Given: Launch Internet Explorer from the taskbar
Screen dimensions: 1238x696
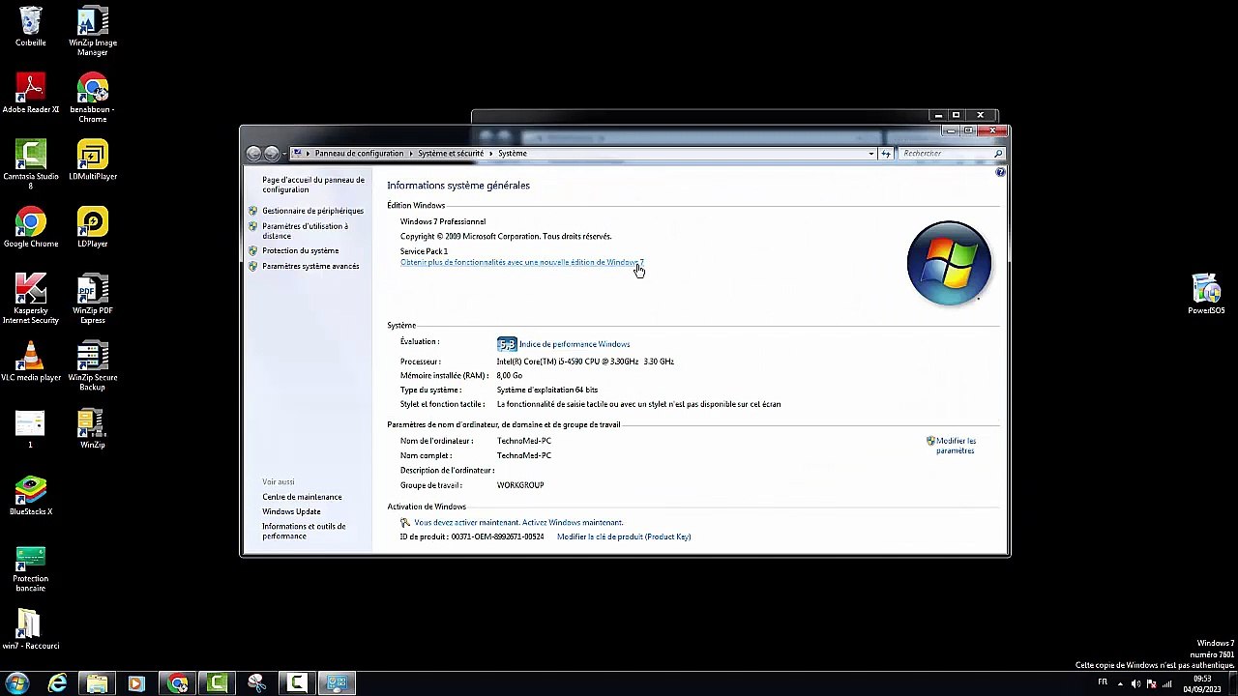Looking at the screenshot, I should point(58,683).
